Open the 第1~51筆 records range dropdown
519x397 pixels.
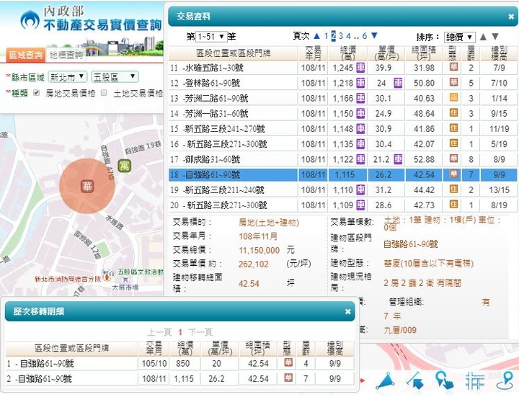click(211, 37)
